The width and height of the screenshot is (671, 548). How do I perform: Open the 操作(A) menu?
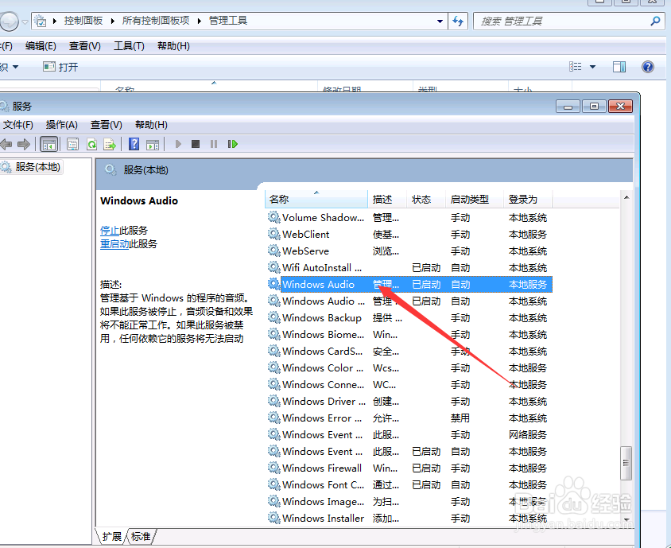(61, 124)
